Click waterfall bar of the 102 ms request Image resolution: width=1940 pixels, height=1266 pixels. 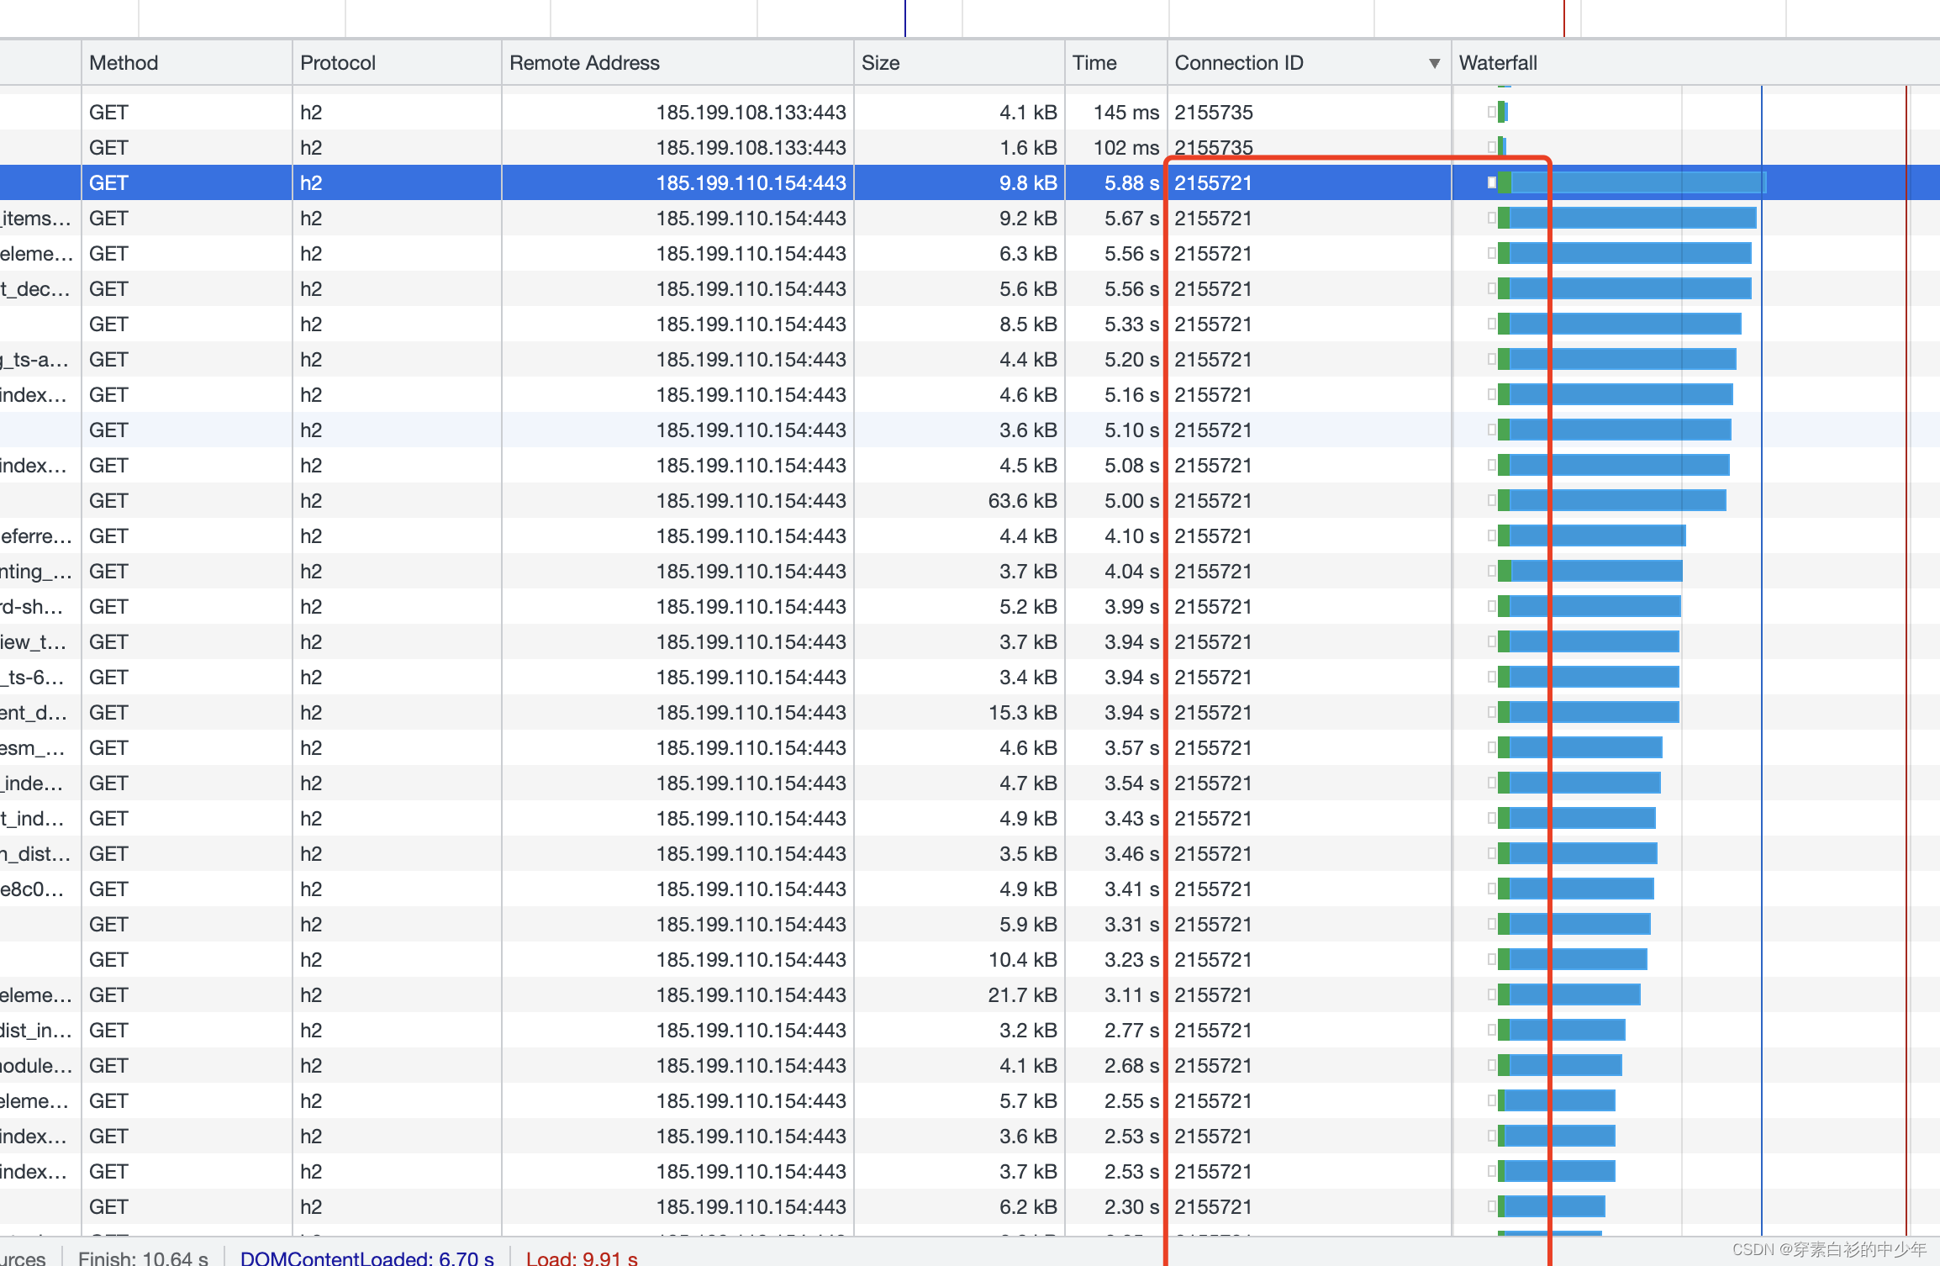(x=1502, y=148)
